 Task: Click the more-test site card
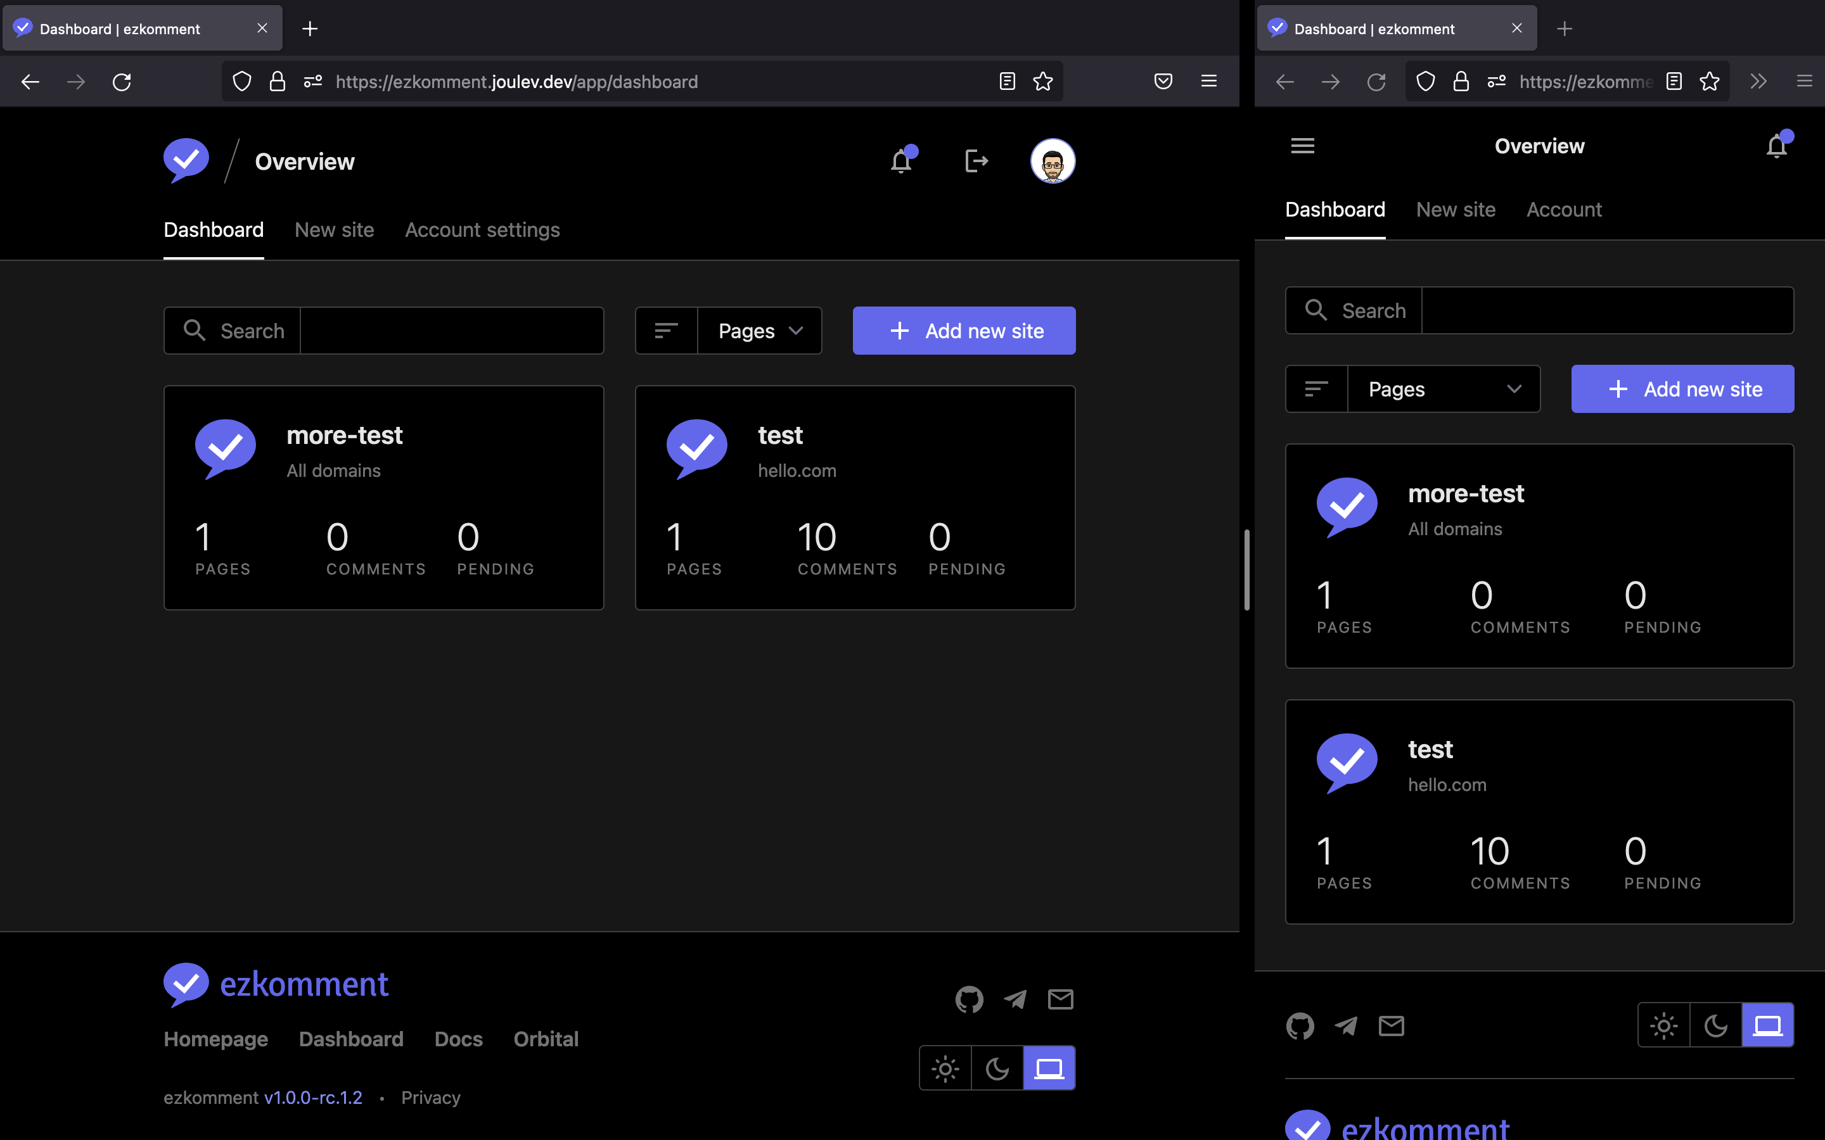pyautogui.click(x=382, y=497)
